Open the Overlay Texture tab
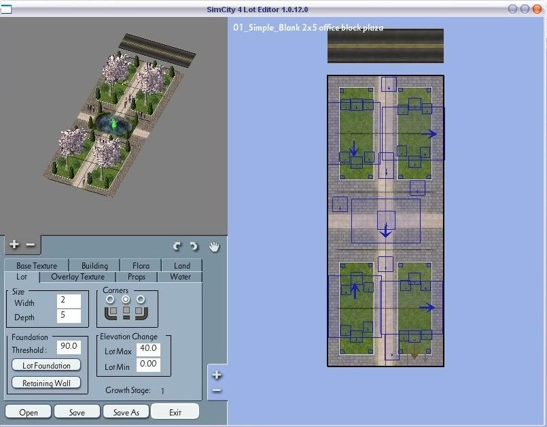Image resolution: width=547 pixels, height=427 pixels. click(77, 277)
